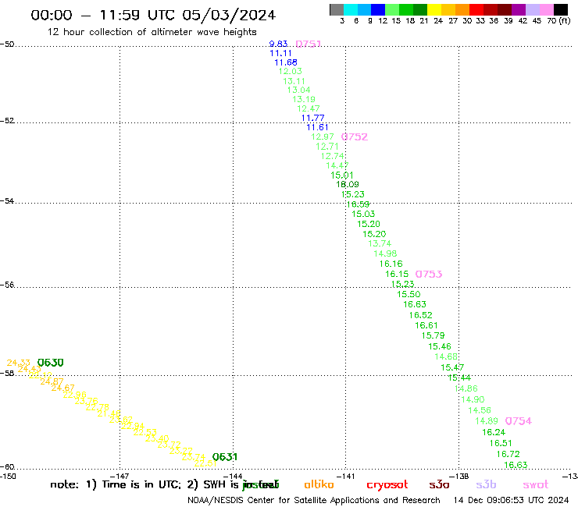The image size is (578, 507).
Task: Pick the yellow swatch in the legend bar
Action: coord(434,9)
